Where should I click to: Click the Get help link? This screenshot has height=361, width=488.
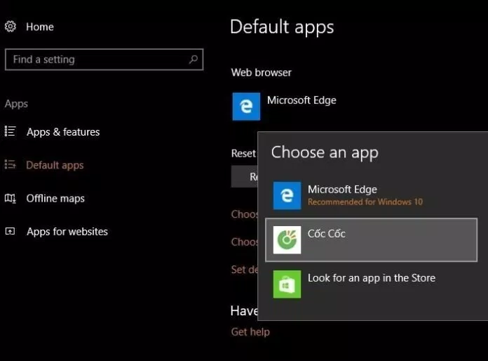(250, 332)
